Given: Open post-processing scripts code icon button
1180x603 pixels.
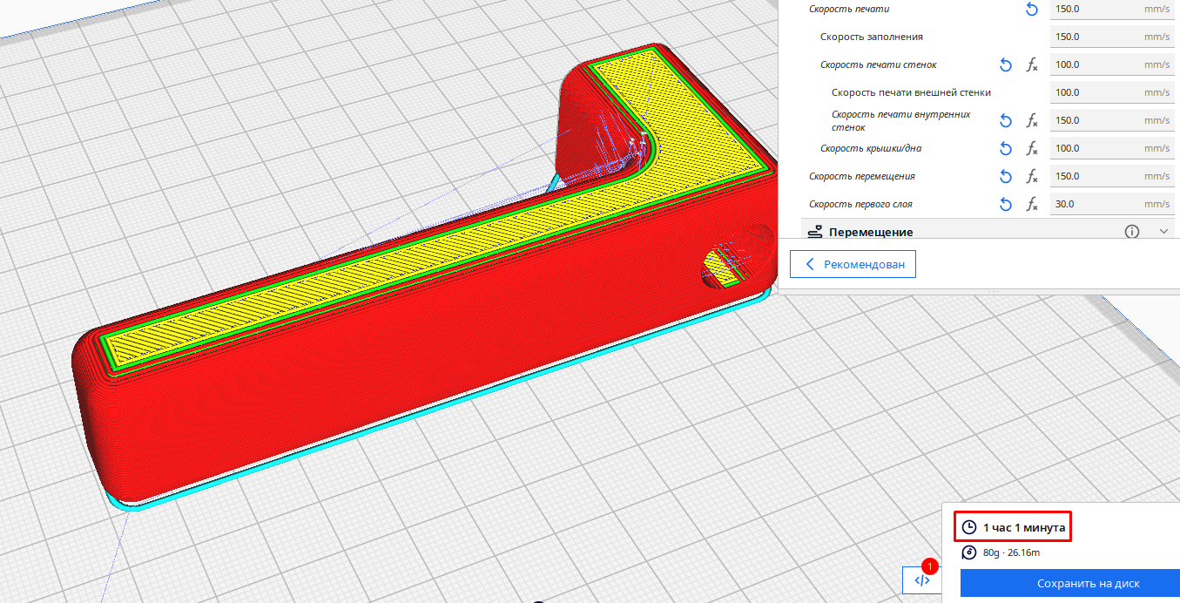Looking at the screenshot, I should click(923, 580).
